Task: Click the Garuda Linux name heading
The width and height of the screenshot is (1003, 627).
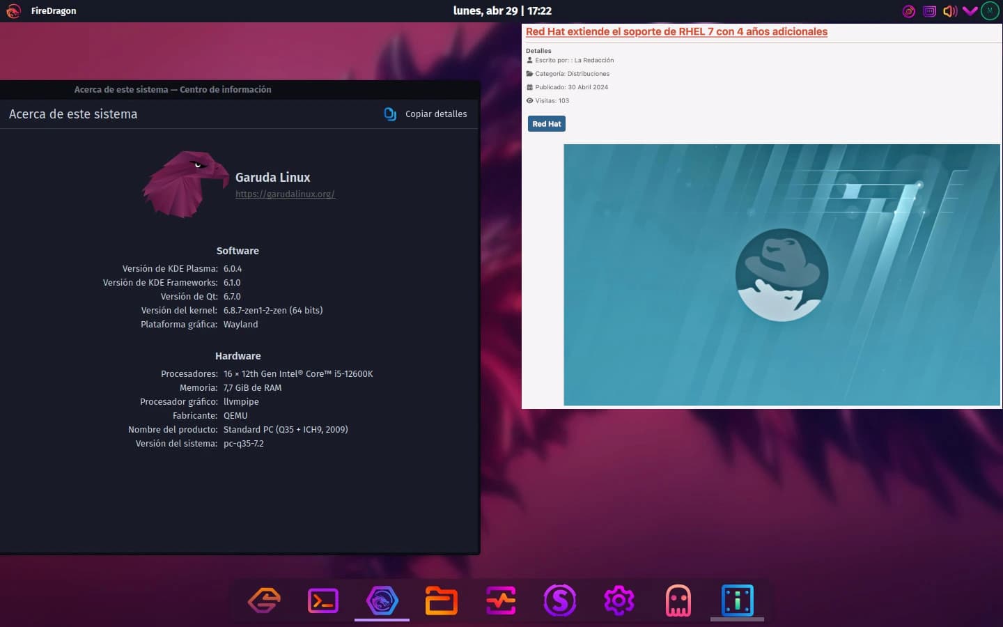Action: 272,178
